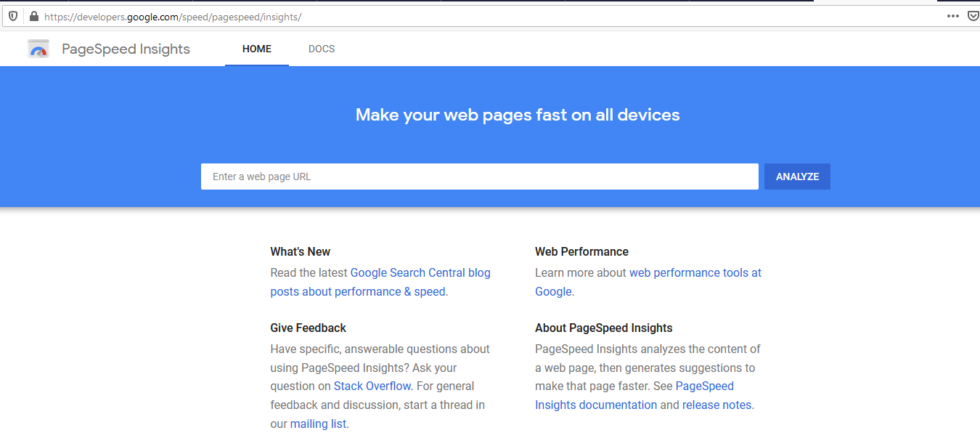This screenshot has width=980, height=446.
Task: Click the ANALYZE button
Action: click(797, 177)
